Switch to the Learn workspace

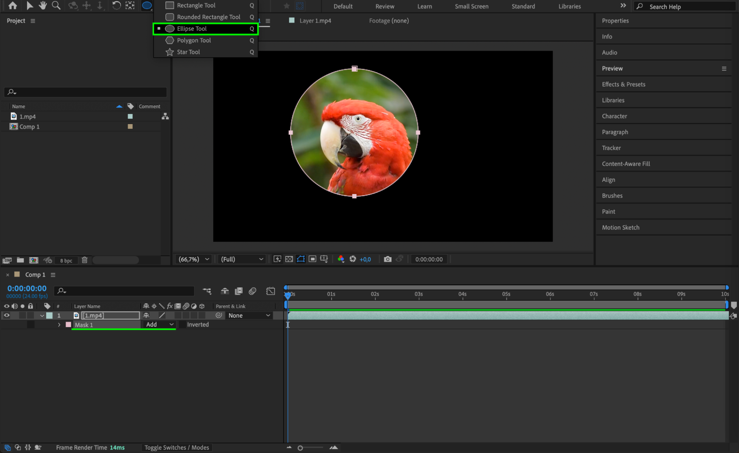[424, 6]
